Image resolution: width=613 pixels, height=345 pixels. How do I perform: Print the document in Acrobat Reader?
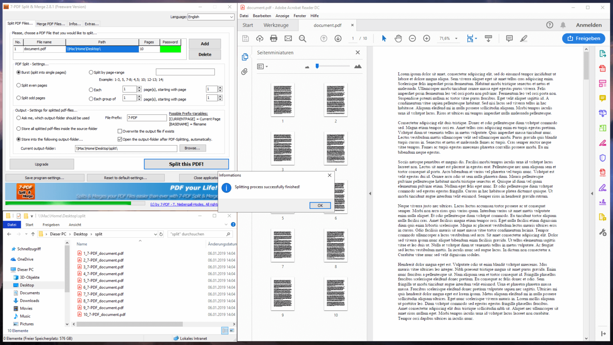point(273,38)
